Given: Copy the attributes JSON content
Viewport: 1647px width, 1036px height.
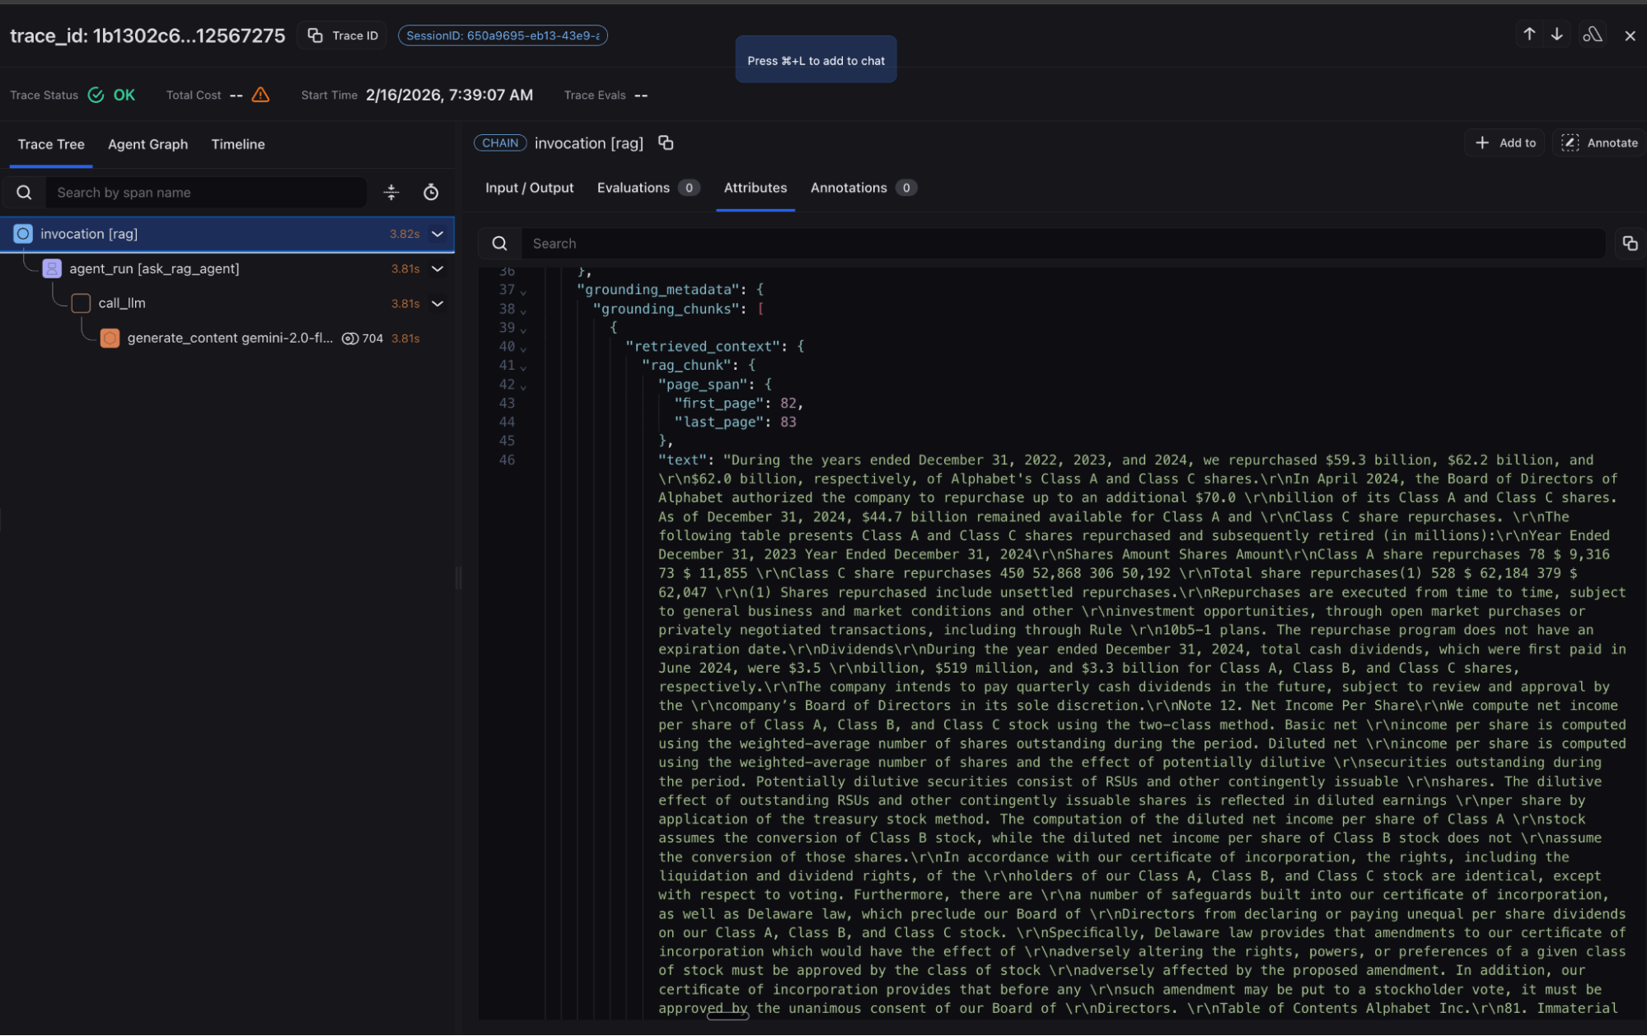Looking at the screenshot, I should point(1629,243).
